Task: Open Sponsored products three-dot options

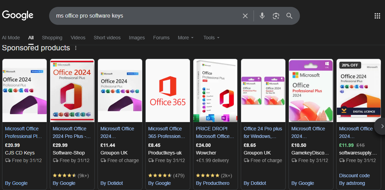Action: point(76,48)
